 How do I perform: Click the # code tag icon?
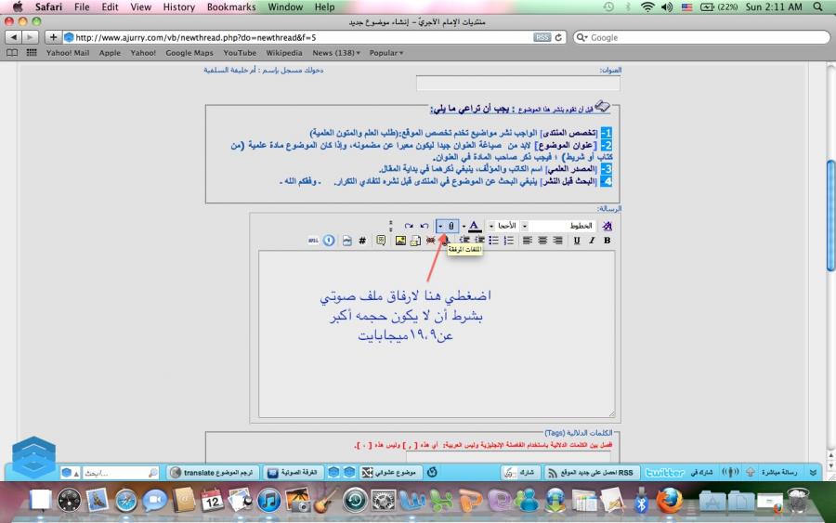(362, 241)
